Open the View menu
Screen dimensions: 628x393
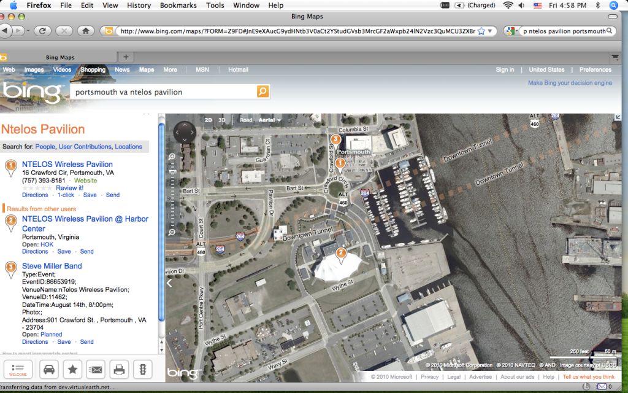coord(110,5)
